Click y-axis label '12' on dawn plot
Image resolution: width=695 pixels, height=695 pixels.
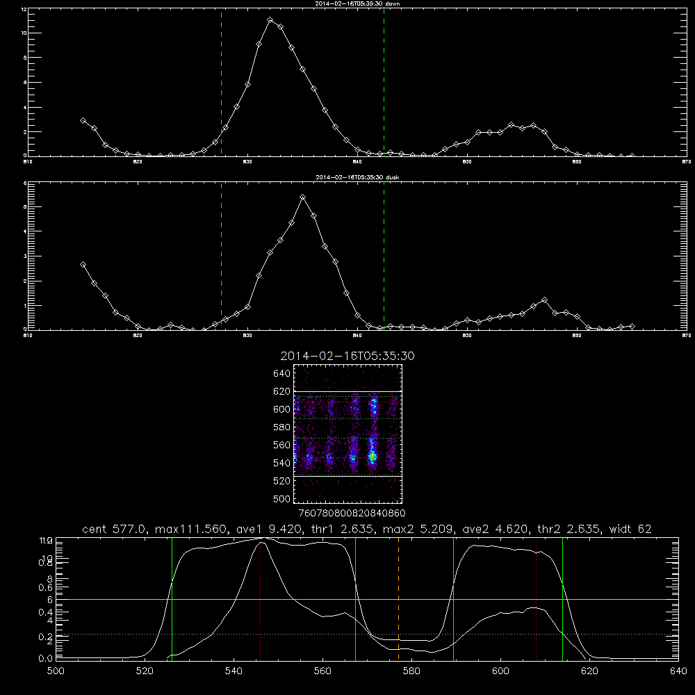tap(24, 9)
